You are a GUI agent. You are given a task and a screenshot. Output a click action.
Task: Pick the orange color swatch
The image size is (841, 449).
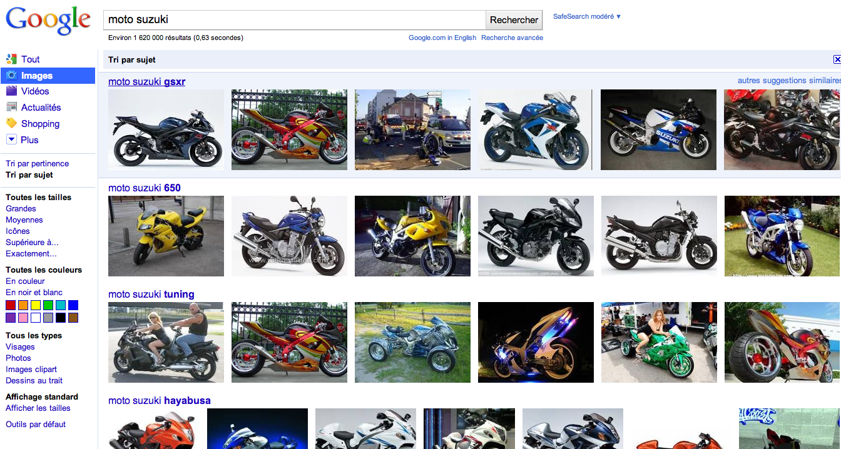[23, 305]
